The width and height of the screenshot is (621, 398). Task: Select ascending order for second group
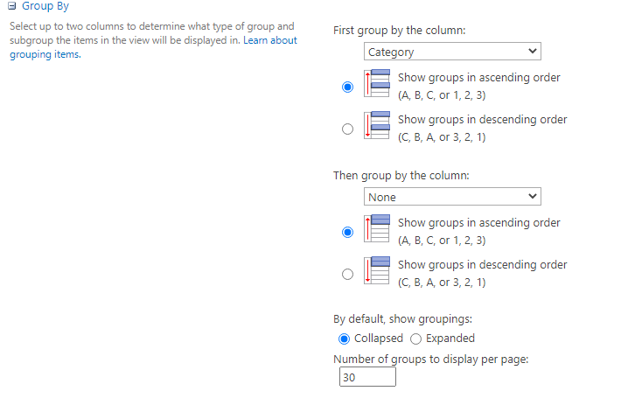coord(347,232)
